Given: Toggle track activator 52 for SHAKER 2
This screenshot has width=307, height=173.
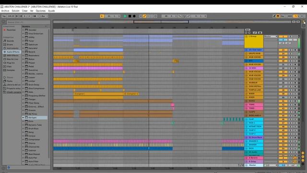Looking at the screenshot, I should click(x=283, y=141).
